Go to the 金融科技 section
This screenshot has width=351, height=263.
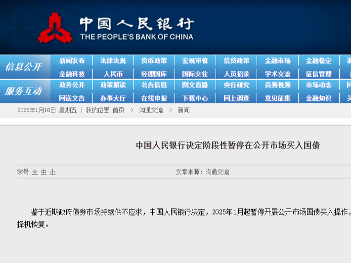click(72, 74)
